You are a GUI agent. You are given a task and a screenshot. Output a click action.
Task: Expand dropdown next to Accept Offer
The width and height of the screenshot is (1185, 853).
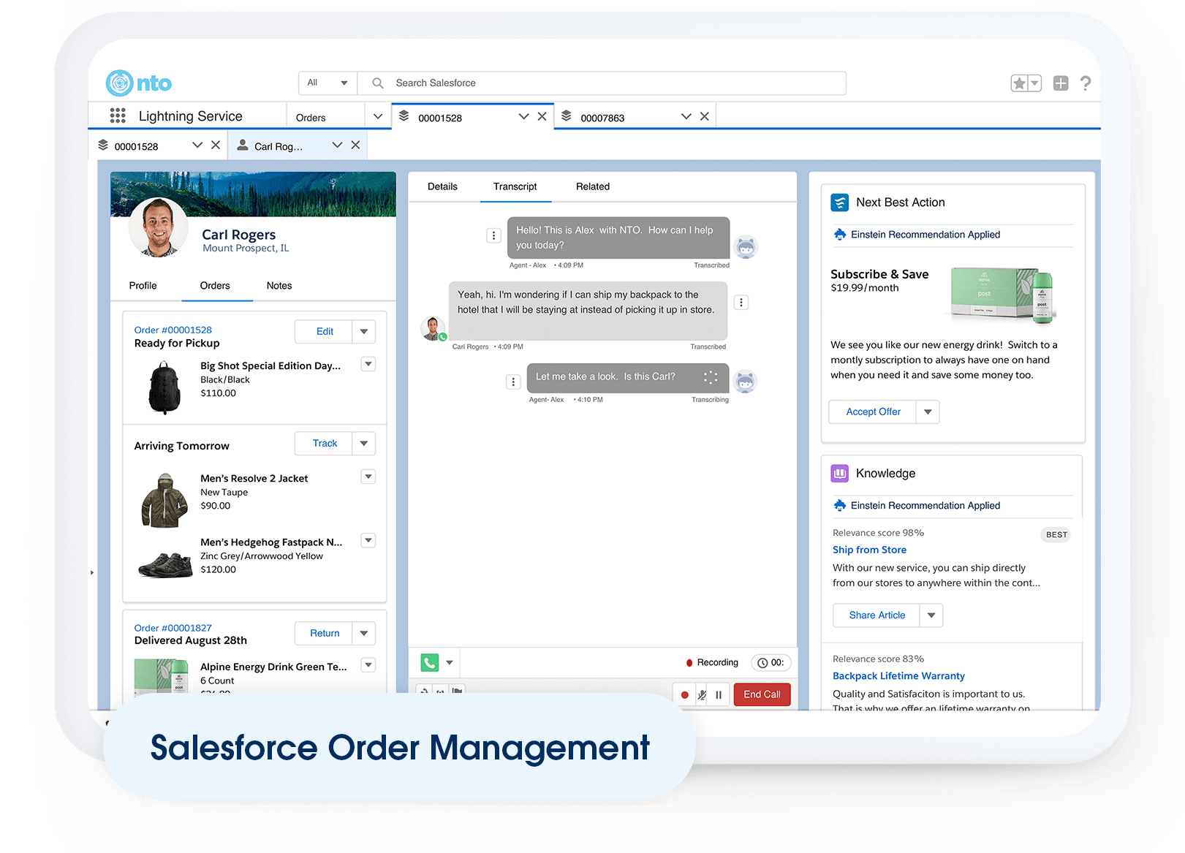tap(928, 412)
